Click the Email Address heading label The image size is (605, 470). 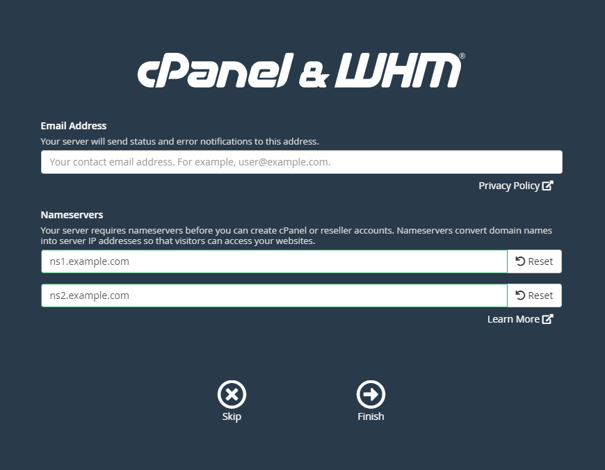click(x=74, y=126)
